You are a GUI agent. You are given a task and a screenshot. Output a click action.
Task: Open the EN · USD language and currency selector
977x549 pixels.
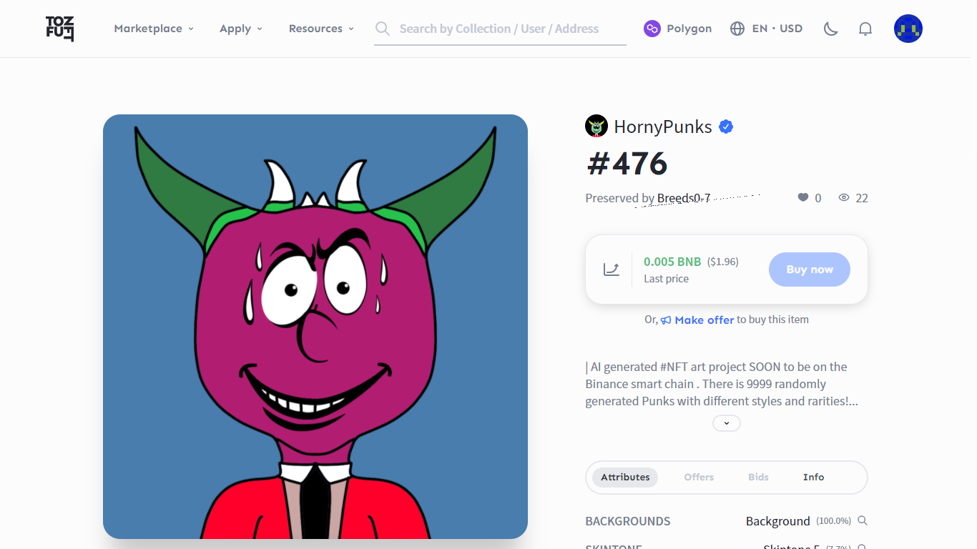pyautogui.click(x=766, y=29)
